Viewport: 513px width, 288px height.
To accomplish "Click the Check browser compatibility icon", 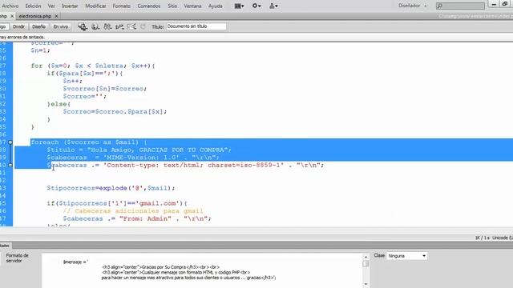I will tap(131, 26).
